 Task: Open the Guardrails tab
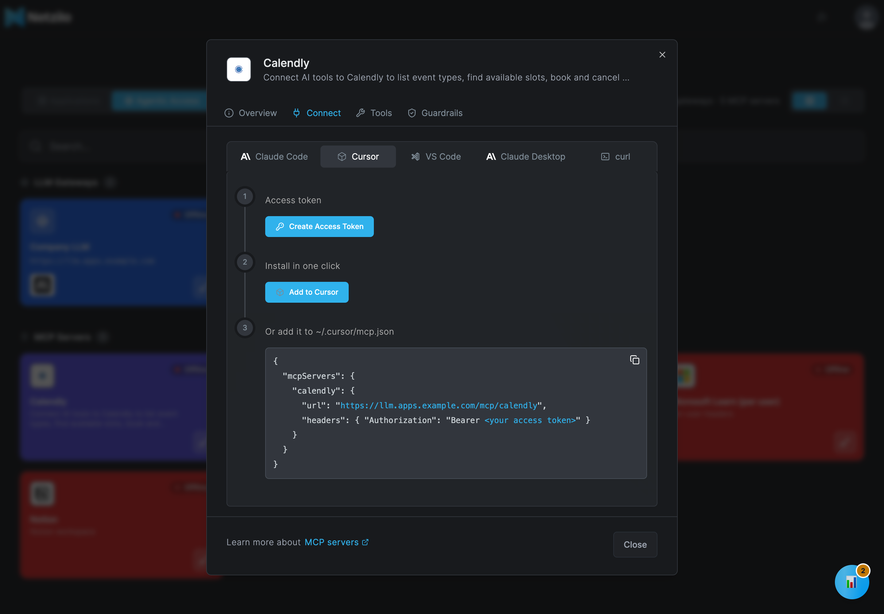click(x=435, y=113)
